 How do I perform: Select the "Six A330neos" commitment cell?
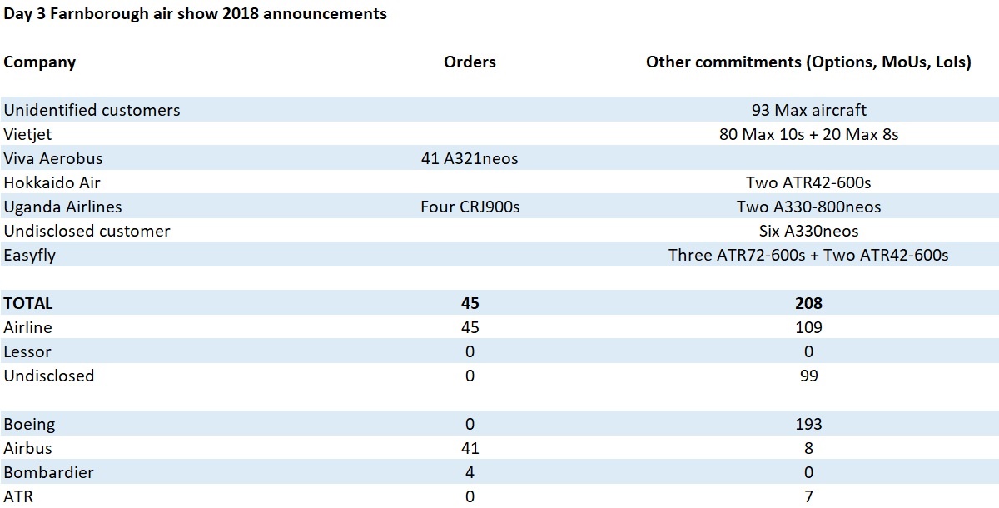click(x=808, y=231)
